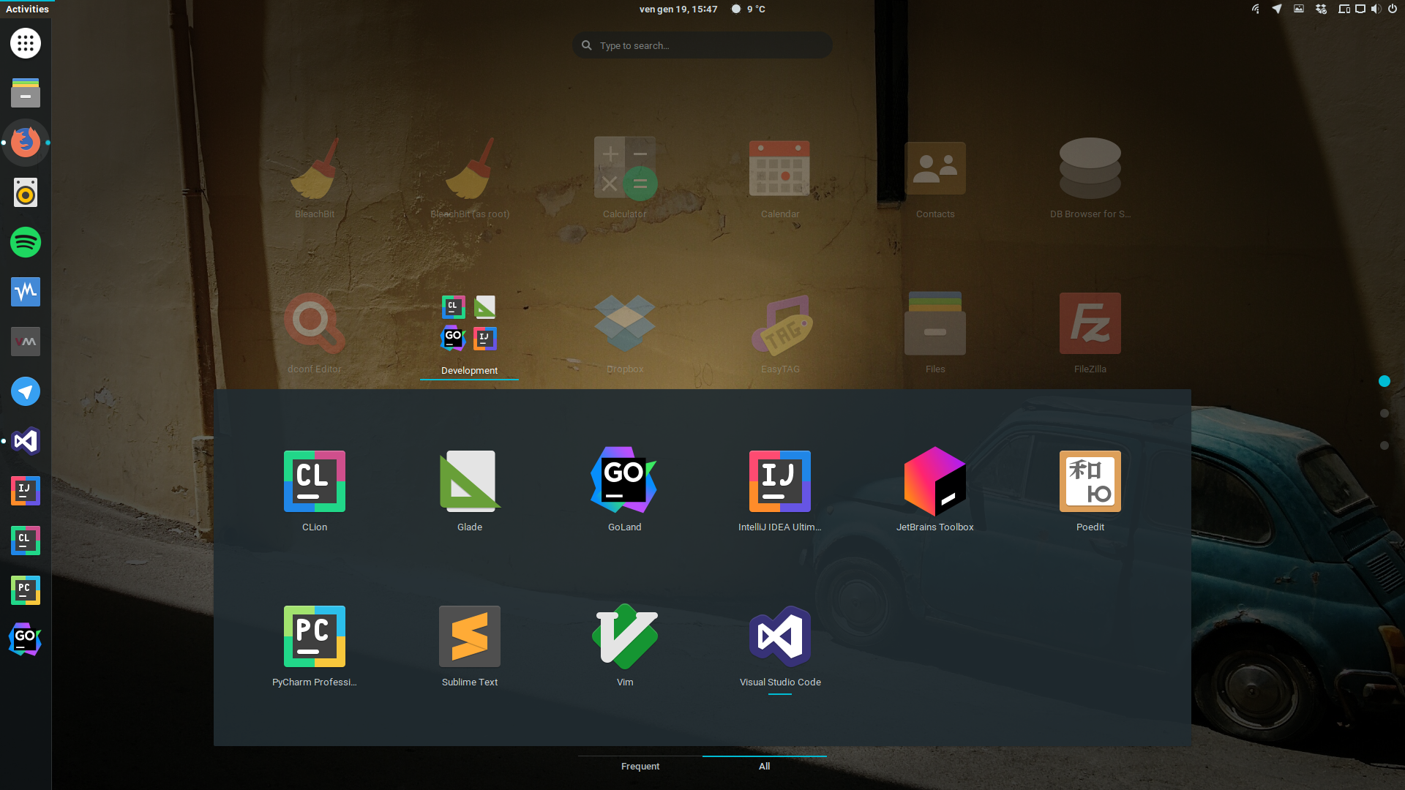The height and width of the screenshot is (790, 1405).
Task: Open IntelliJ IDEA Ultimate
Action: 779,481
